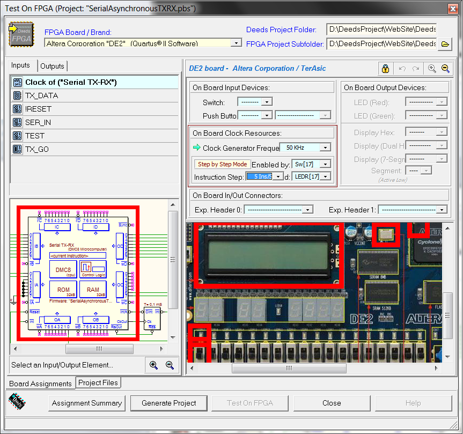Toggle the Step by Step Mode button
Screen dimensions: 463x434
(x=222, y=164)
